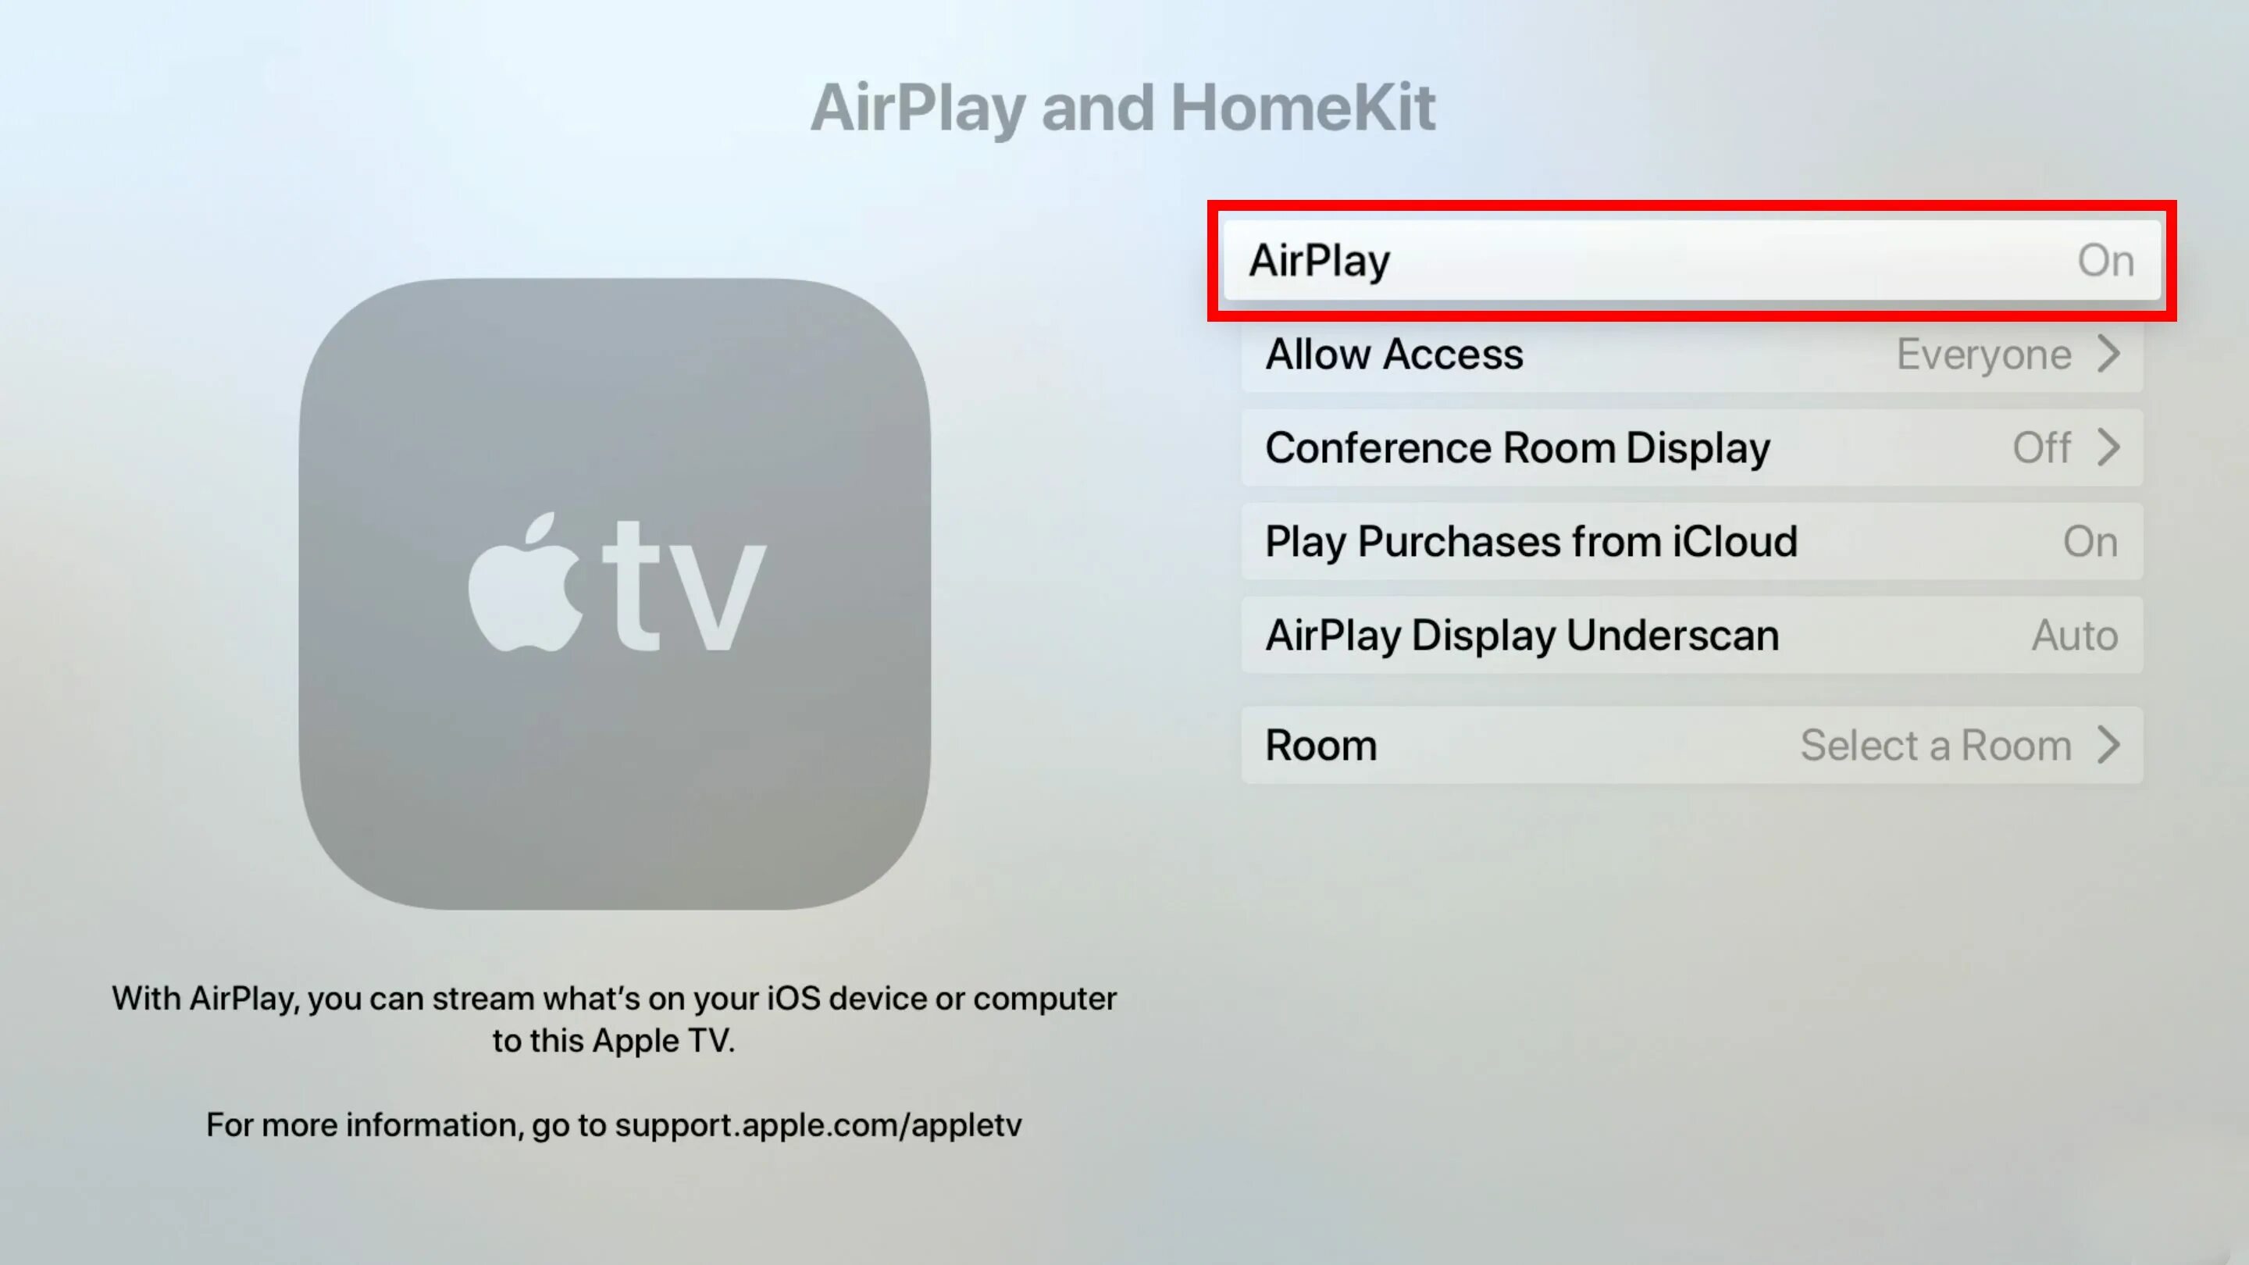
Task: Click the AirPlay and HomeKit header
Action: click(x=1123, y=105)
